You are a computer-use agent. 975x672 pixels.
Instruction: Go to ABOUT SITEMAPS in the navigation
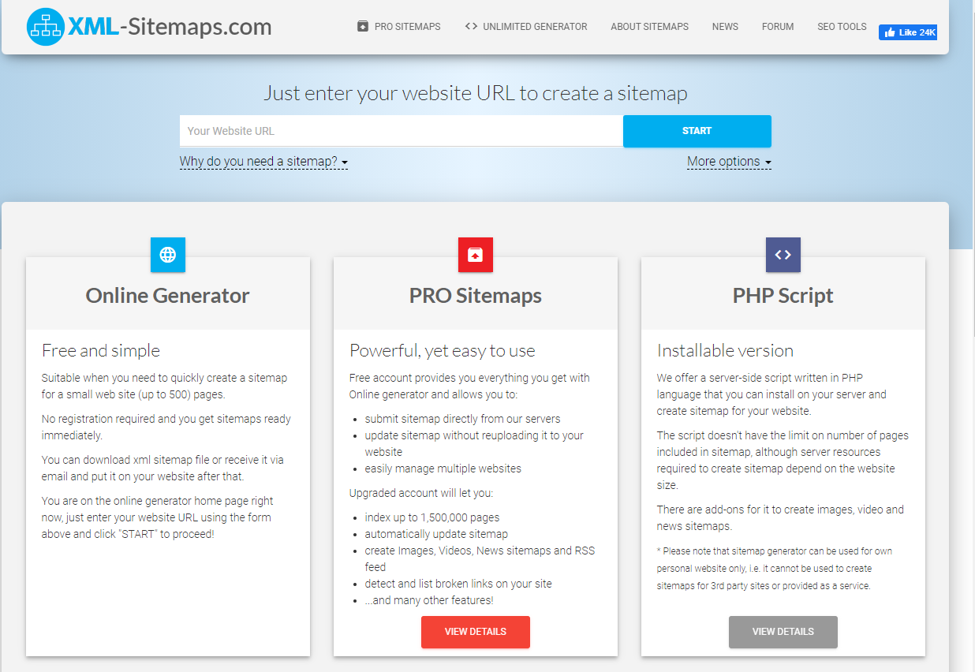[649, 27]
